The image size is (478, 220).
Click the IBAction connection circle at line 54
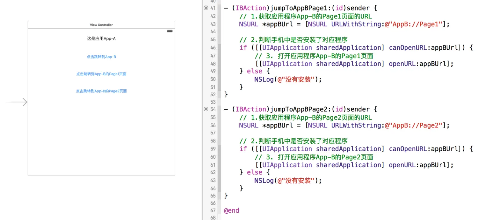(206, 109)
